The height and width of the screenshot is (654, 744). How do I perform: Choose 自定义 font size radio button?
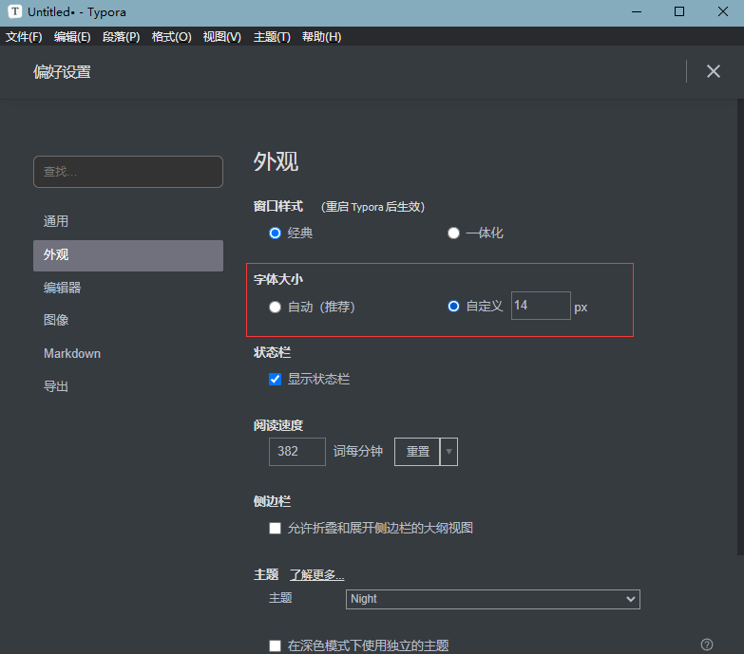pos(453,307)
